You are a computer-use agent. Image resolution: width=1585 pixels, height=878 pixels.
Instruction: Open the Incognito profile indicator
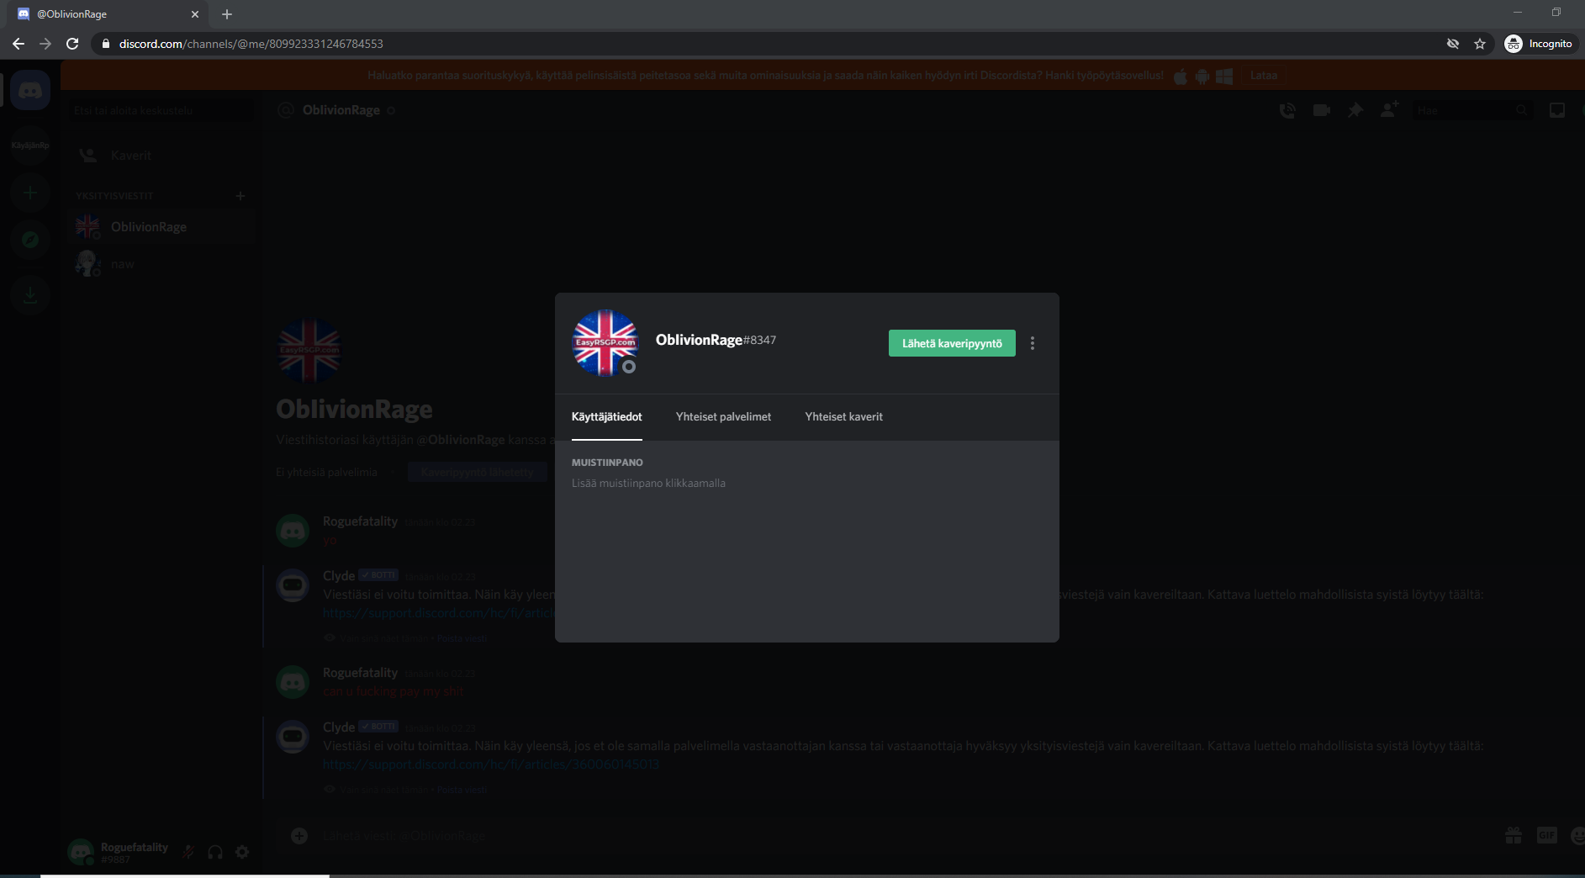tap(1540, 44)
